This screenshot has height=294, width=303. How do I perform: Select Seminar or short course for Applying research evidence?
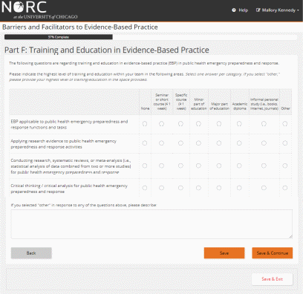[161, 143]
